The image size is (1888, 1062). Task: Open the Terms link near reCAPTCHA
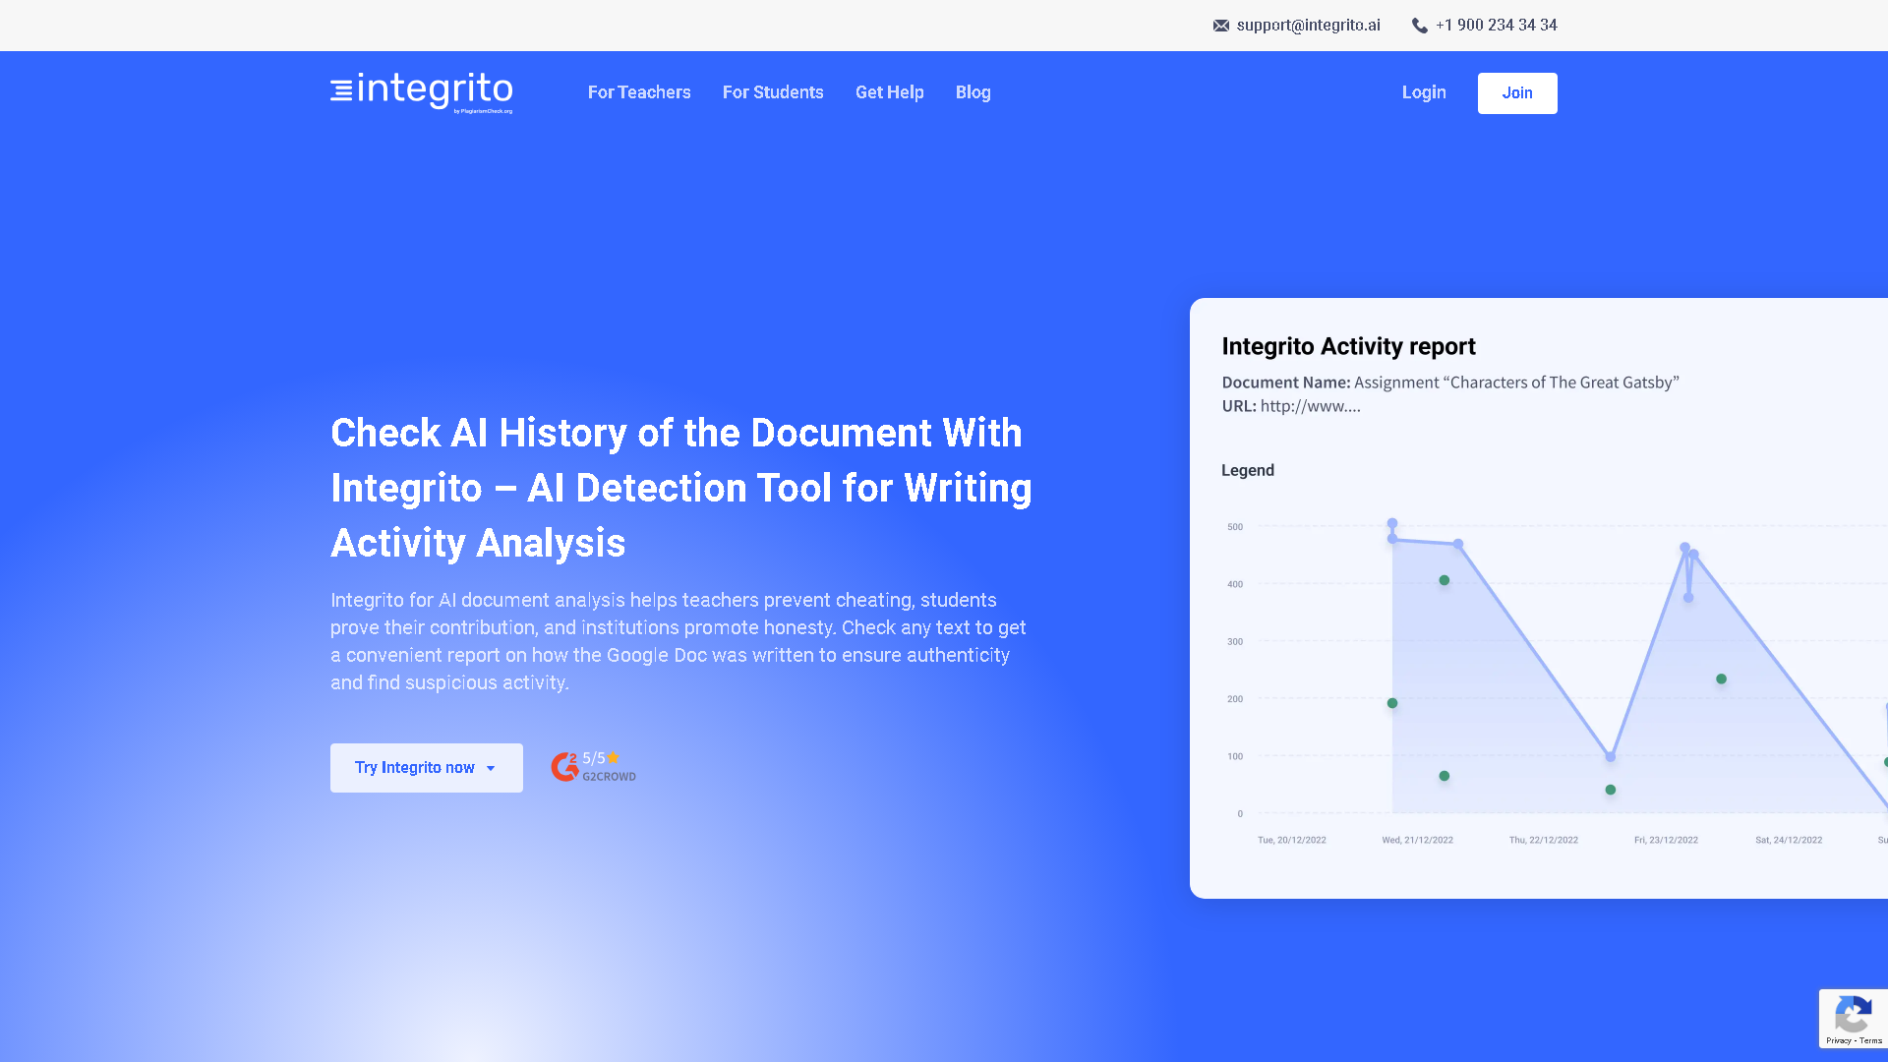(x=1871, y=1039)
